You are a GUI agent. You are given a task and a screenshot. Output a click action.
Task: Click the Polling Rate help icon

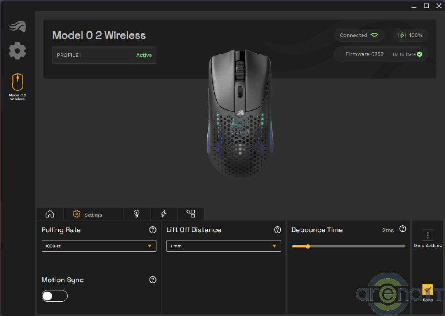point(153,230)
